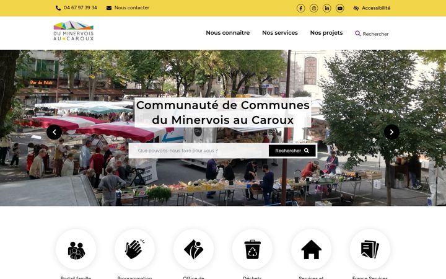
Task: Open the Nos services menu
Action: (x=280, y=33)
